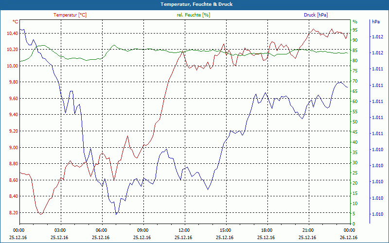Click the '50' humidity axis value
389x243 pixels.
(355, 122)
